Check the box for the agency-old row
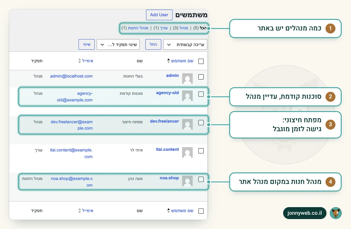This screenshot has height=229, width=351. pos(201,94)
